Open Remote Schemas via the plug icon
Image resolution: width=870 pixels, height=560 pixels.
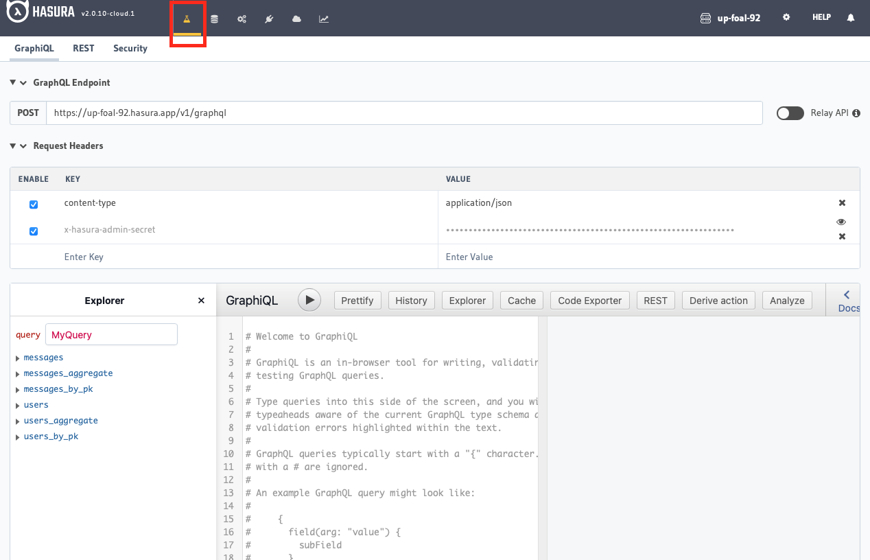click(269, 19)
